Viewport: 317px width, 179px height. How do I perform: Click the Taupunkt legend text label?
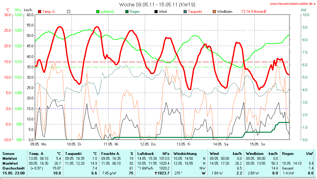tap(195, 12)
